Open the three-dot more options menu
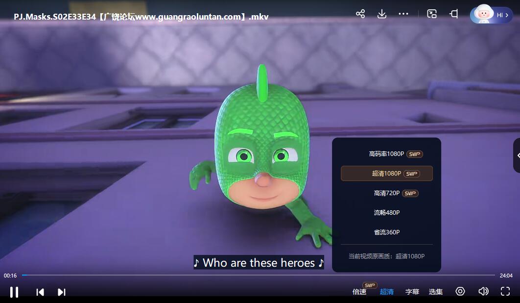This screenshot has width=520, height=303. click(403, 14)
